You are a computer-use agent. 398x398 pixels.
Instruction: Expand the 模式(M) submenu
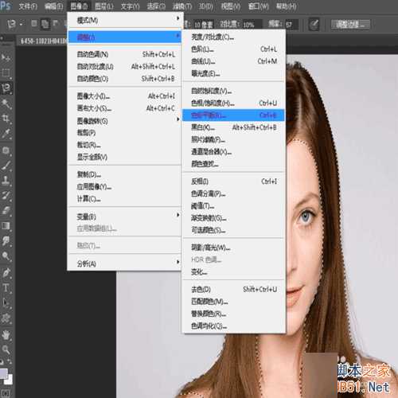click(124, 20)
